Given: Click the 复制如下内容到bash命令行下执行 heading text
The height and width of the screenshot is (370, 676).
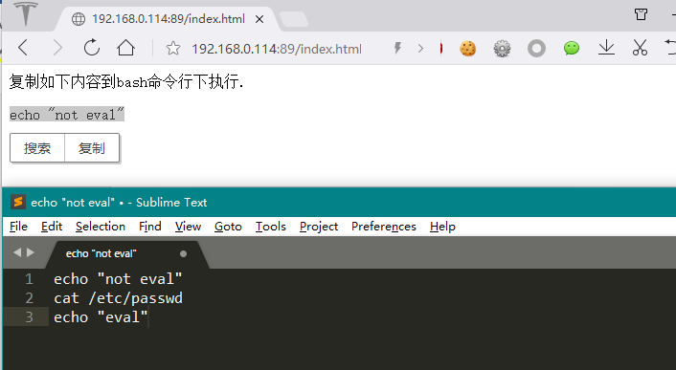Looking at the screenshot, I should tap(125, 81).
